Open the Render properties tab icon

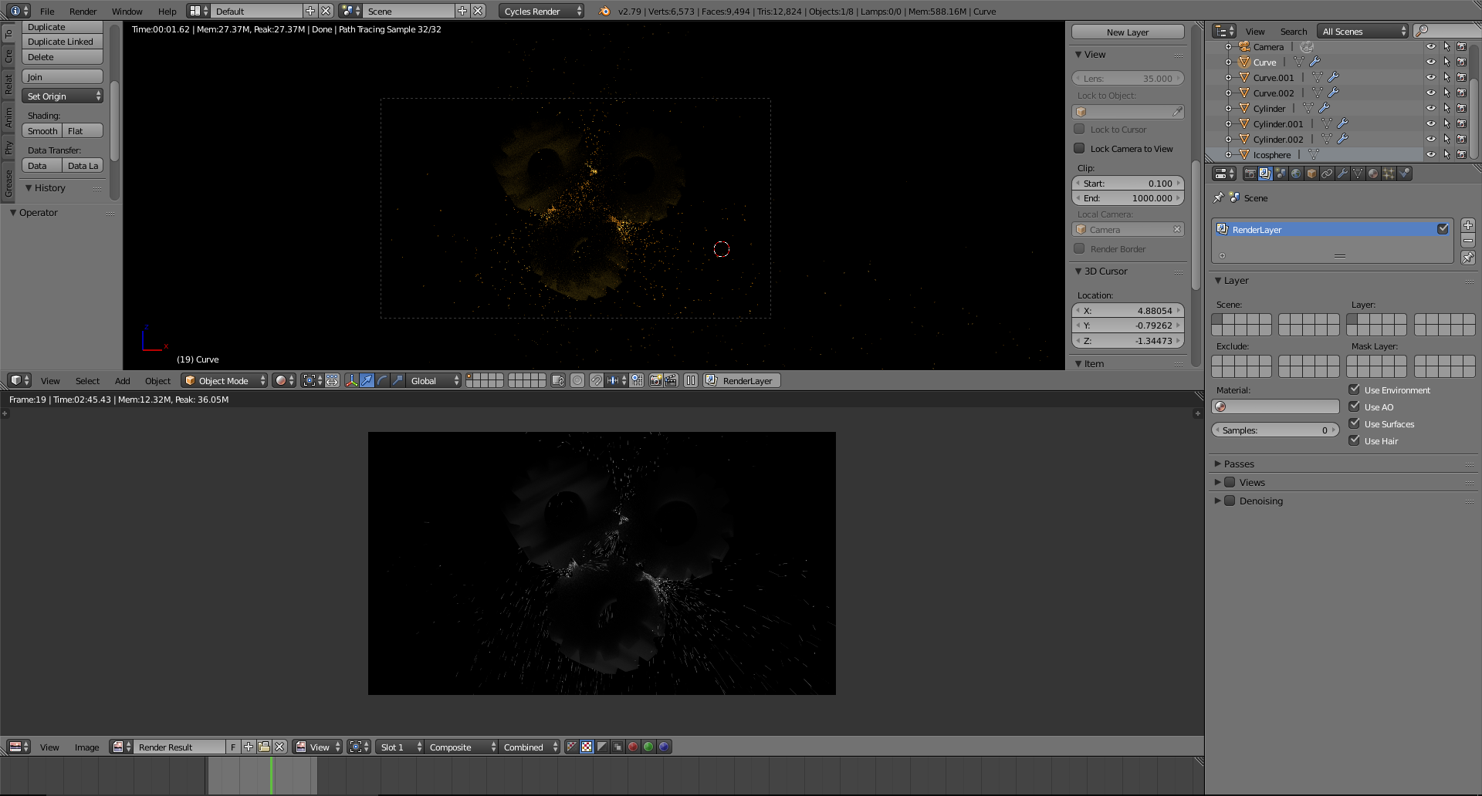[1250, 174]
